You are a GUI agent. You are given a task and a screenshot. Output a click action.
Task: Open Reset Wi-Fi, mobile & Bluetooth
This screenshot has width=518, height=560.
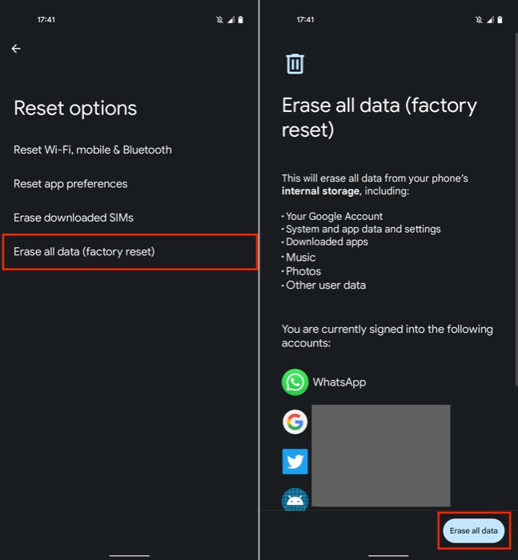pyautogui.click(x=129, y=150)
